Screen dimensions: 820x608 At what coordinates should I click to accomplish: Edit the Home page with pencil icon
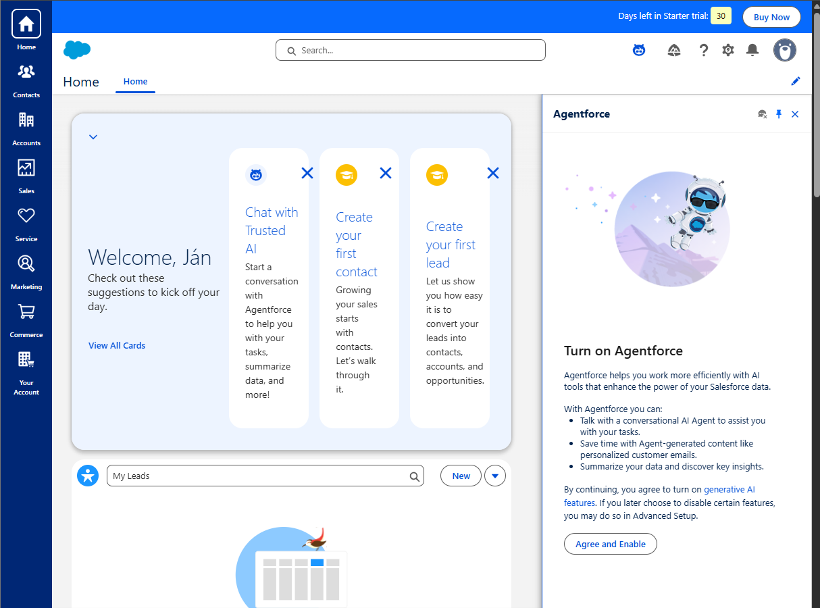[x=796, y=81]
